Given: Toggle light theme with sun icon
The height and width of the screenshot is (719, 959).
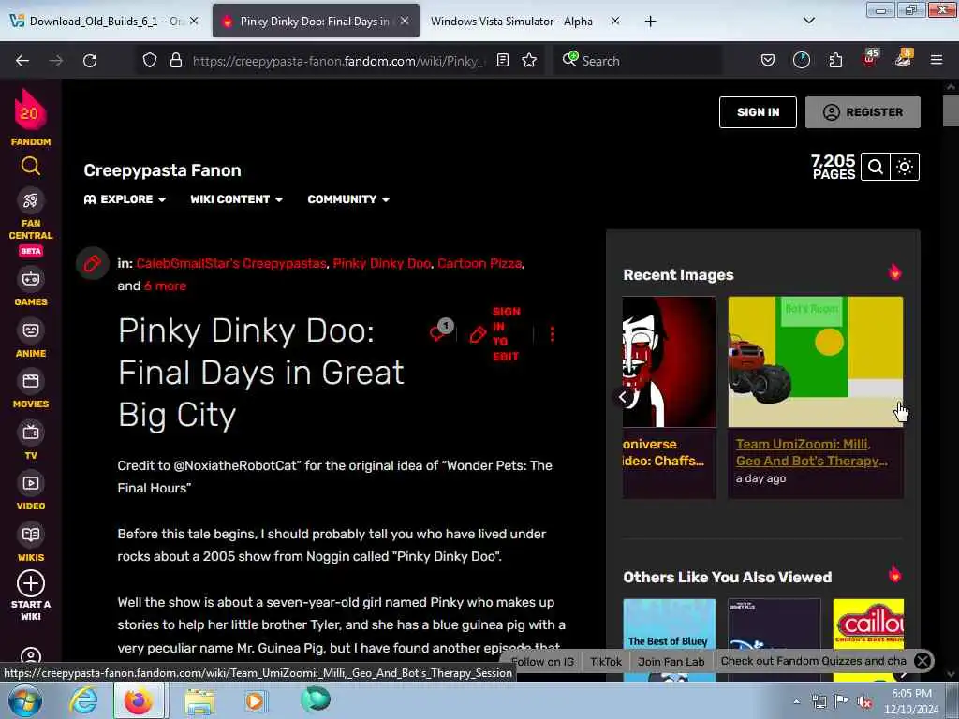Looking at the screenshot, I should click(x=905, y=167).
